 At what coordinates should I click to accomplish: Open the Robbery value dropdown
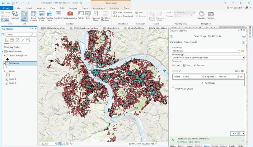[x=237, y=77]
